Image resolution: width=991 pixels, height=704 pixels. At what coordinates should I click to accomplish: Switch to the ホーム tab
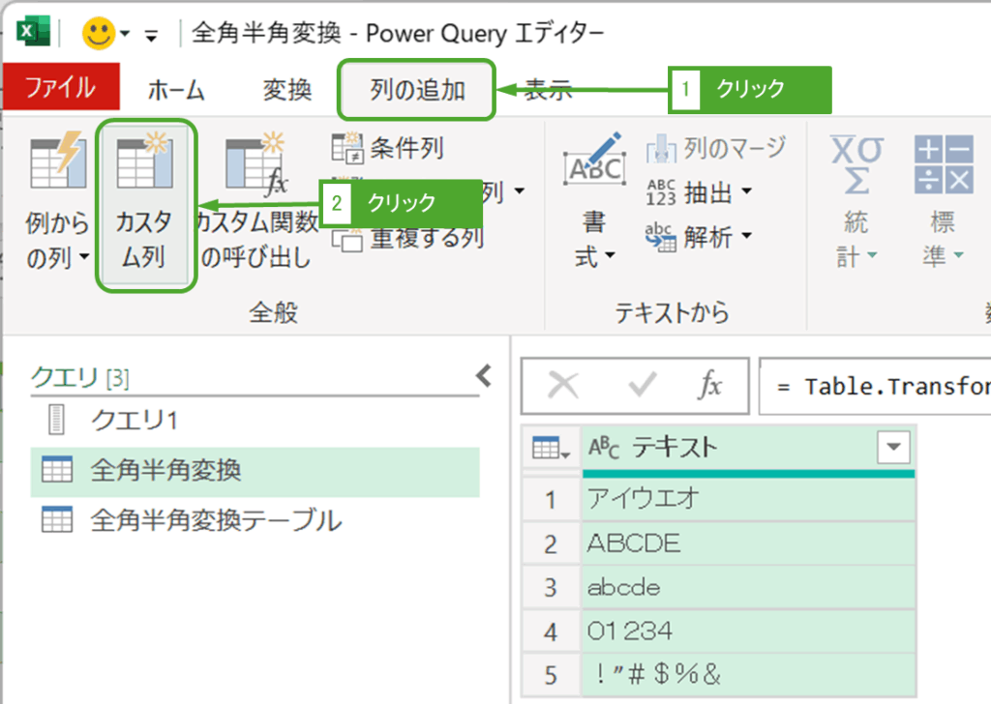point(176,90)
